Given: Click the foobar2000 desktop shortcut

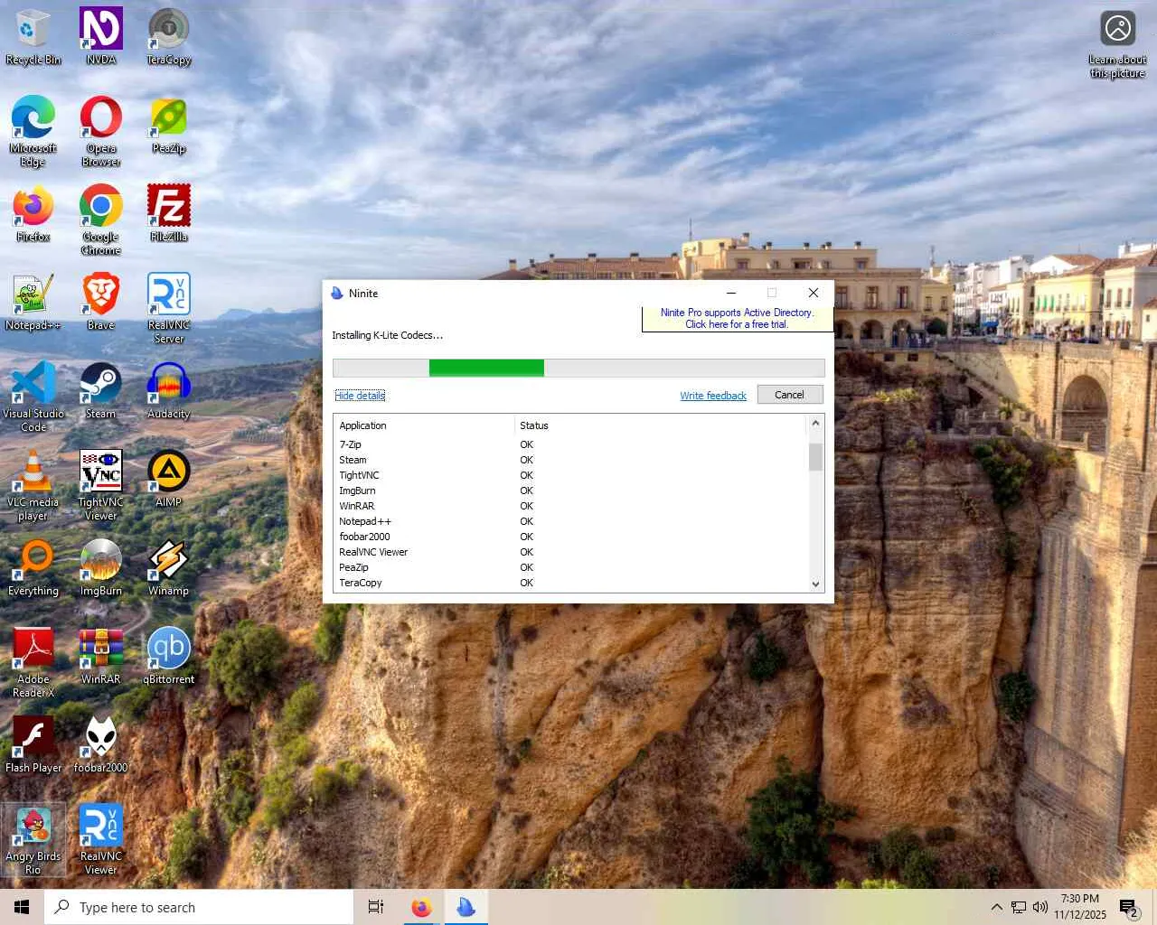Looking at the screenshot, I should [x=101, y=745].
